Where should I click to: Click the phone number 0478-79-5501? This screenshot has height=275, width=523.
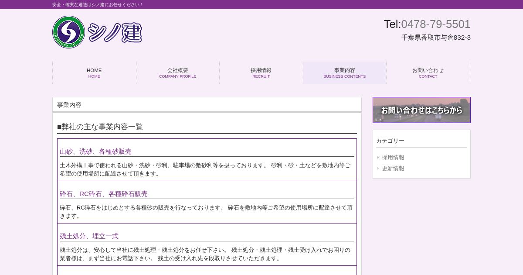(x=436, y=24)
